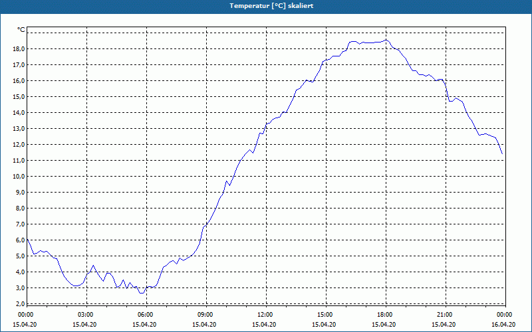Pick the 15:00 x-axis time label

click(x=326, y=315)
